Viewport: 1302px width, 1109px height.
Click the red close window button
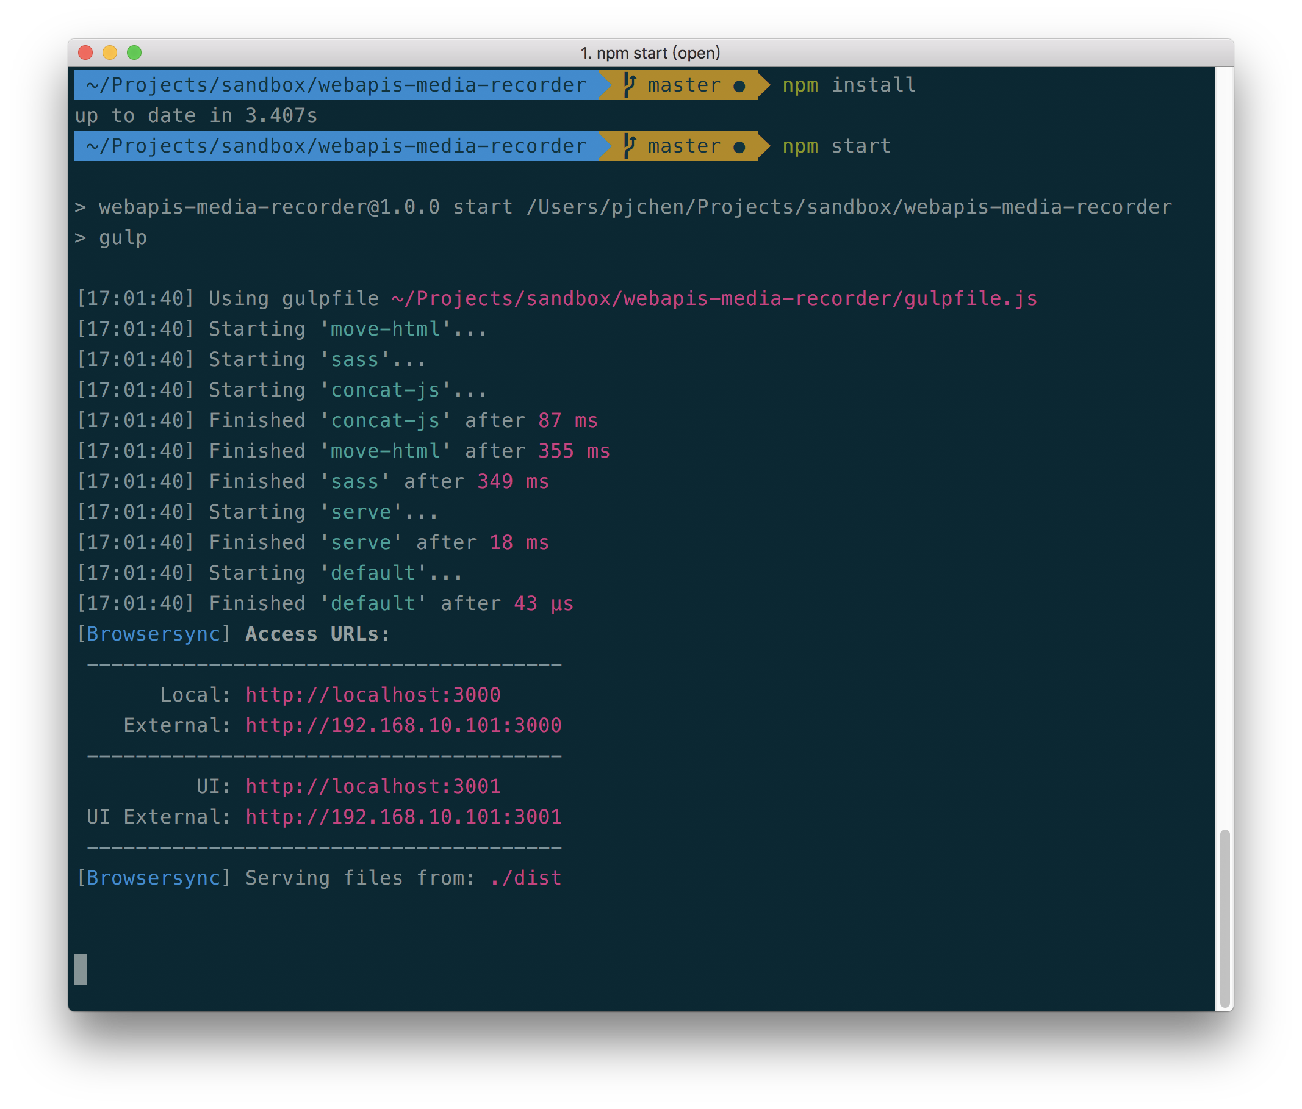[85, 53]
